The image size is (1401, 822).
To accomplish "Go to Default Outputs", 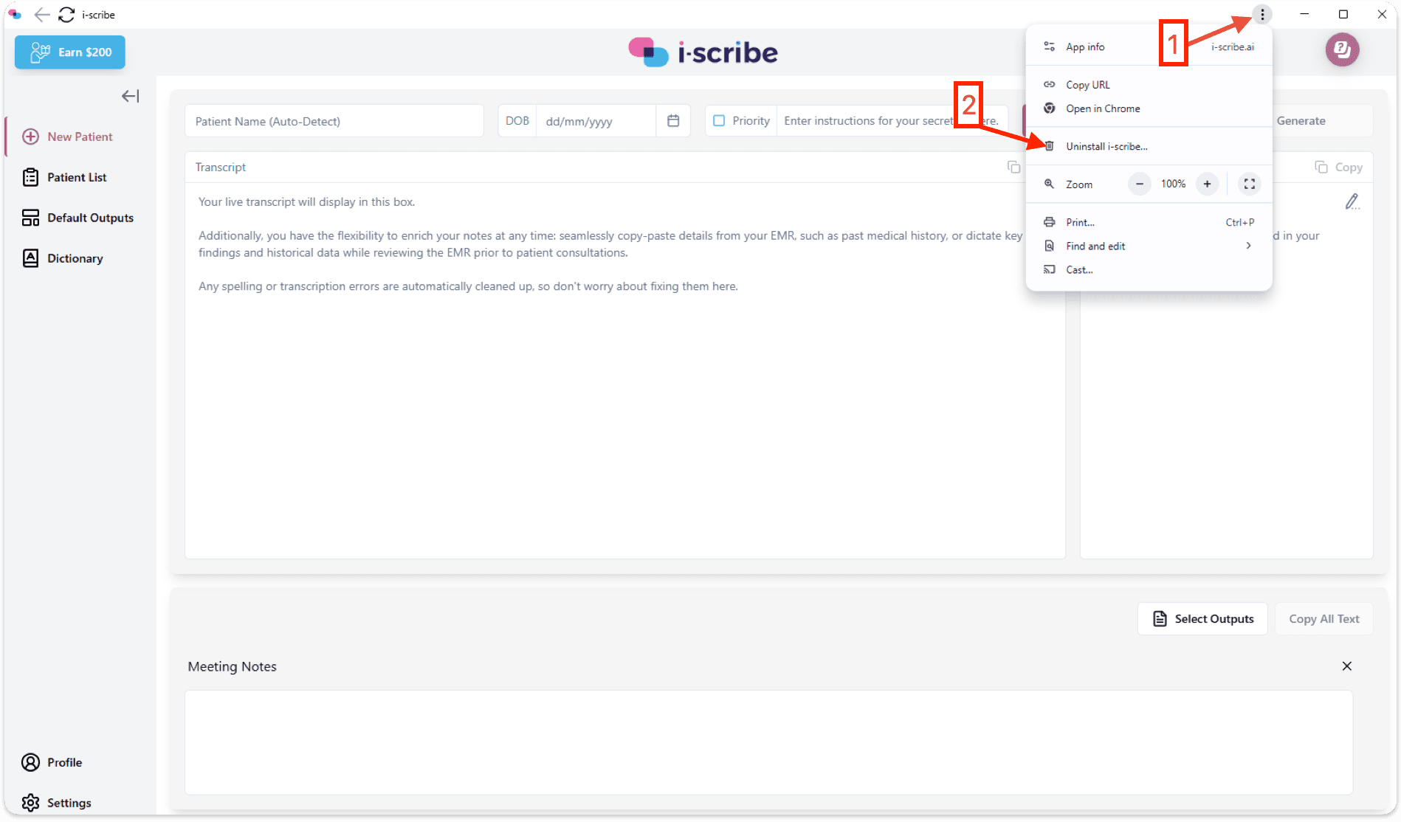I will click(90, 218).
